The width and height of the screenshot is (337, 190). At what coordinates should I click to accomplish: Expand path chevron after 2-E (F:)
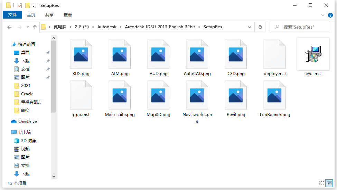(93, 27)
